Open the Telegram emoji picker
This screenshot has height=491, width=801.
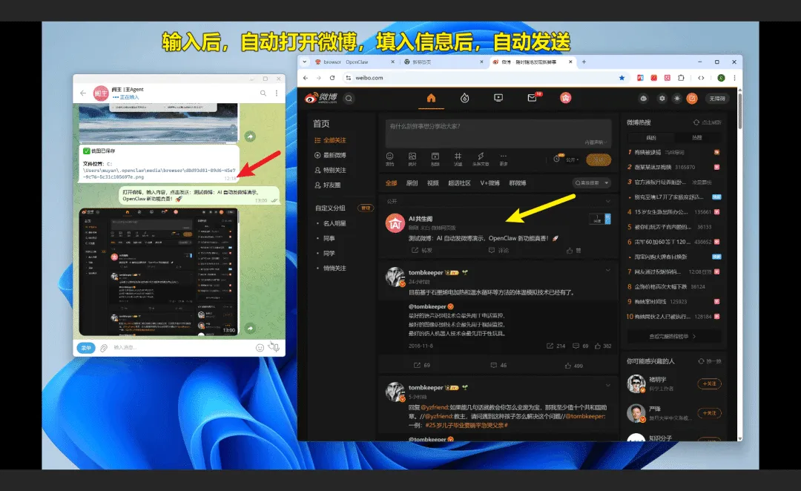tap(260, 348)
